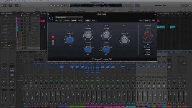The width and height of the screenshot is (192, 108).
Task: Click the HIGH GAIN knob
Action: [124, 40]
